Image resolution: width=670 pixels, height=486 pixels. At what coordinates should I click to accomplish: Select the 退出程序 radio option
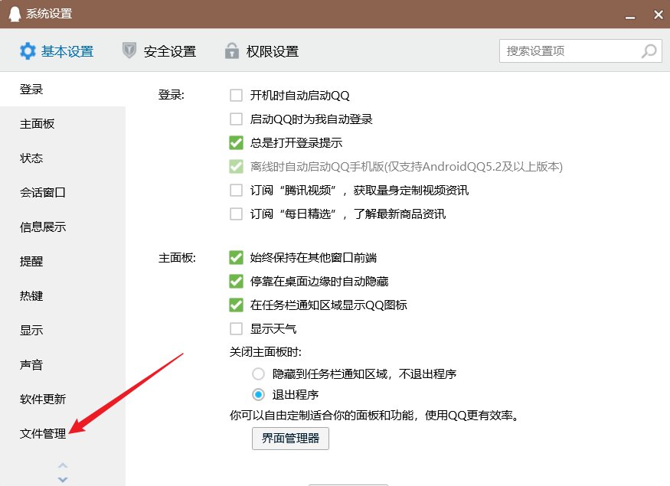click(x=258, y=393)
